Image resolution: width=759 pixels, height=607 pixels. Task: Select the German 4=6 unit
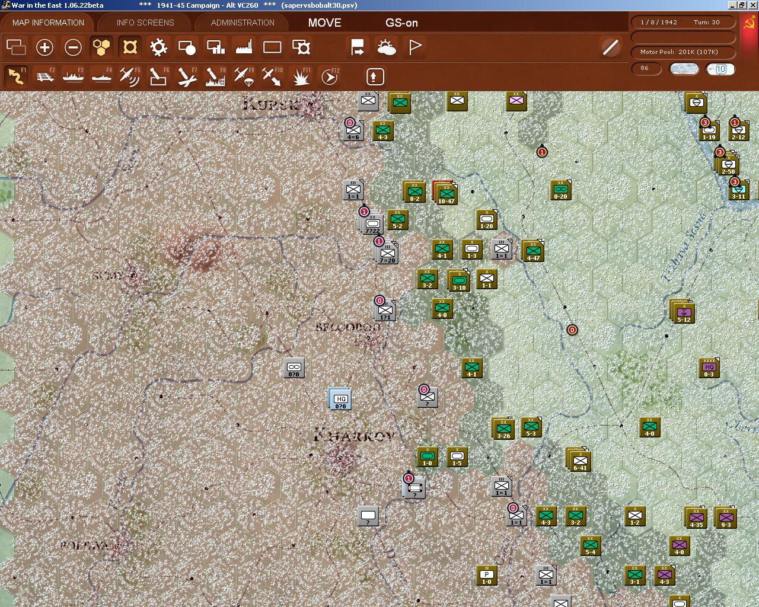(x=353, y=130)
